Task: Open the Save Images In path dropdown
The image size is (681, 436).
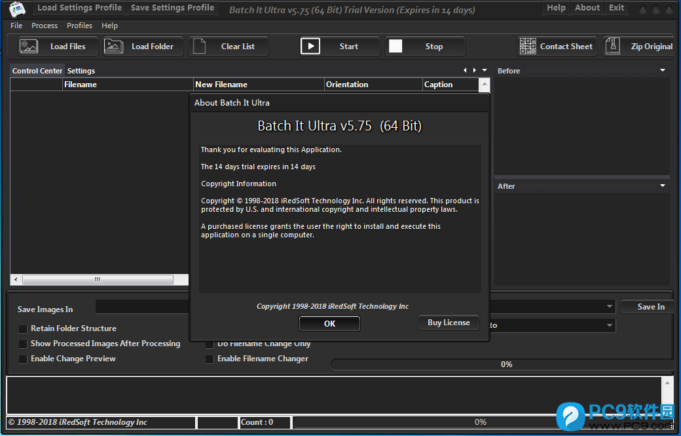Action: pyautogui.click(x=610, y=306)
